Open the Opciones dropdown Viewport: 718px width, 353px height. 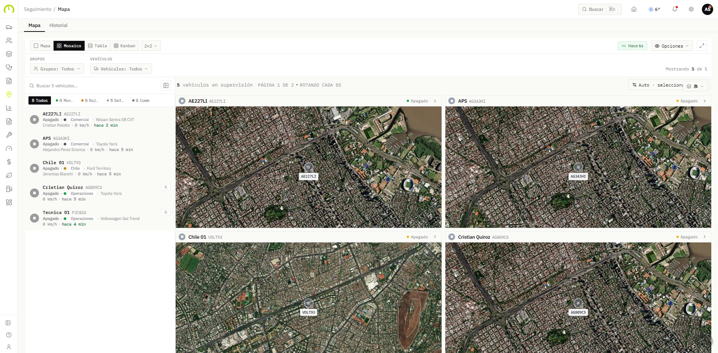click(x=672, y=46)
